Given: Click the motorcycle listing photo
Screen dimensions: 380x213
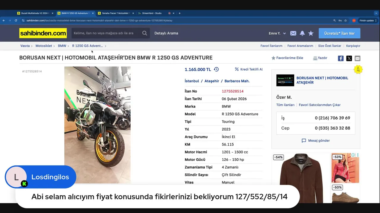Looking at the screenshot, I should click(x=97, y=125).
